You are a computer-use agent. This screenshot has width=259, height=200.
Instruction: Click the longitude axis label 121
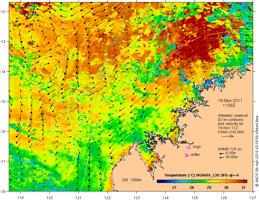point(79,198)
